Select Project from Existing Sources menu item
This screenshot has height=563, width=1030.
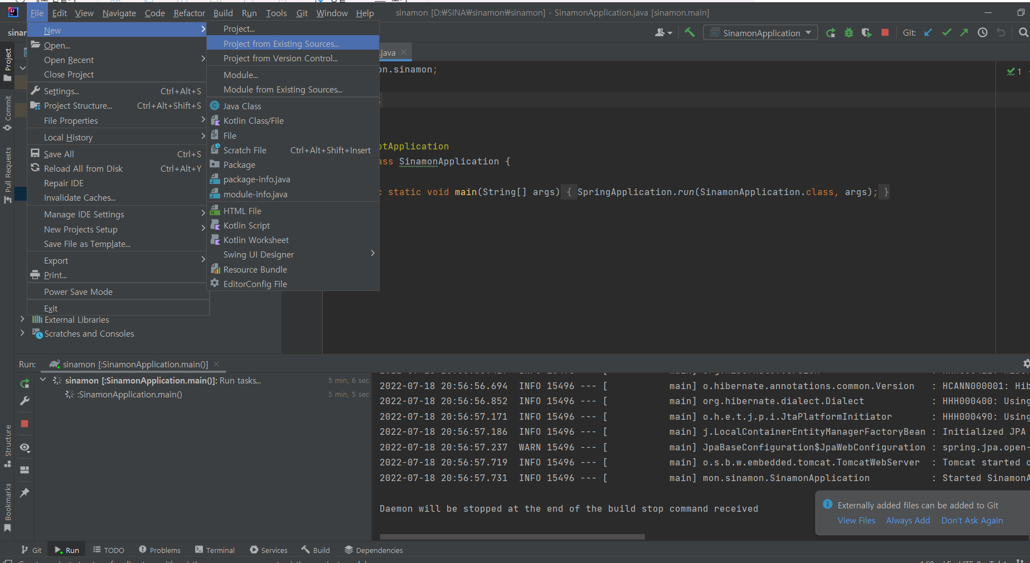tap(293, 43)
